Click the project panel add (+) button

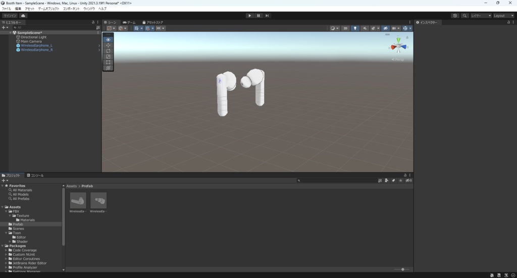[x=5, y=180]
